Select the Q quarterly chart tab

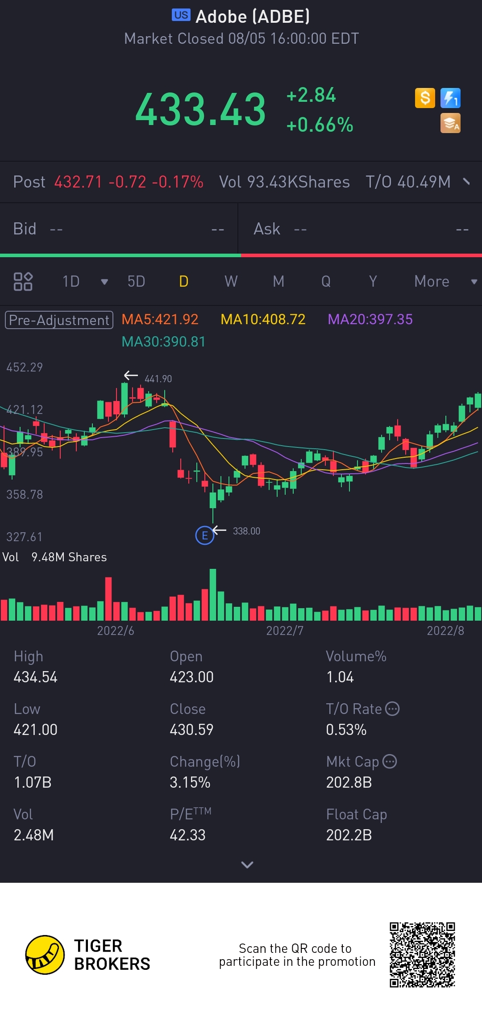(326, 281)
